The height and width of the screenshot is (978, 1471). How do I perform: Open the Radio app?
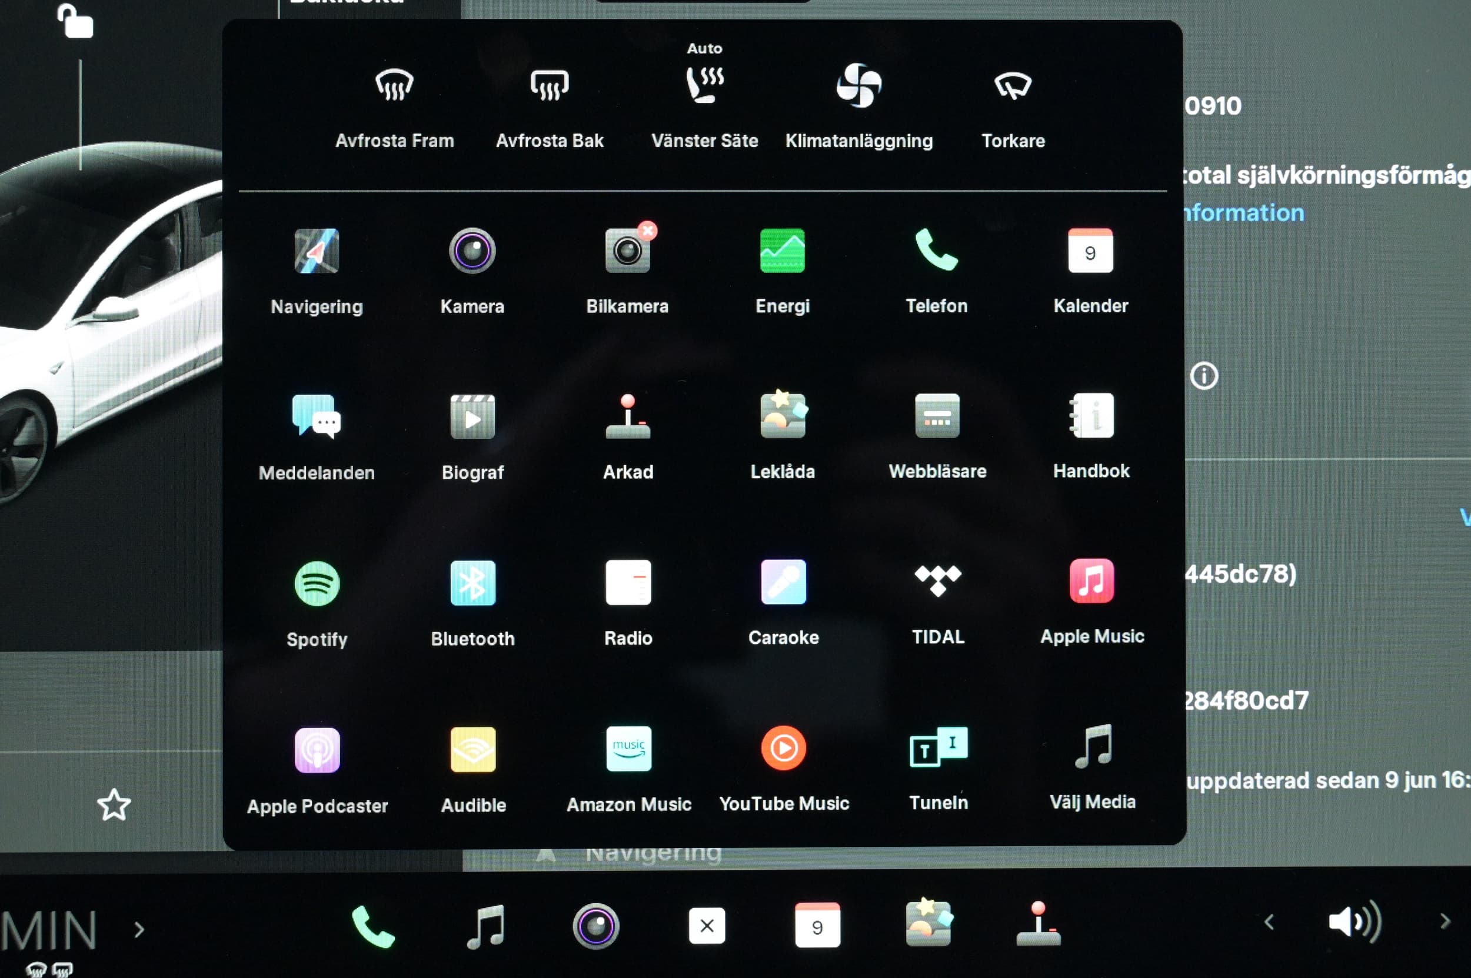tap(628, 582)
